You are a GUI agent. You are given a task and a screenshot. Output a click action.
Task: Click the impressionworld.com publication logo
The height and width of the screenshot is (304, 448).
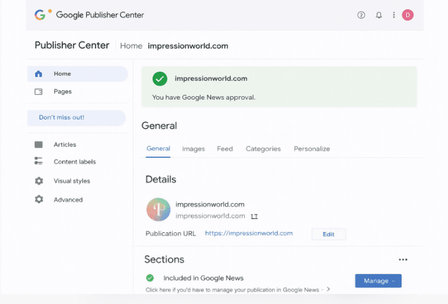[159, 210]
